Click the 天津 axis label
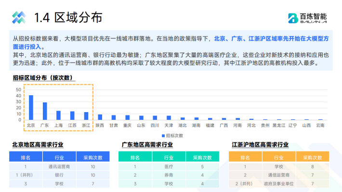 (x=169, y=125)
